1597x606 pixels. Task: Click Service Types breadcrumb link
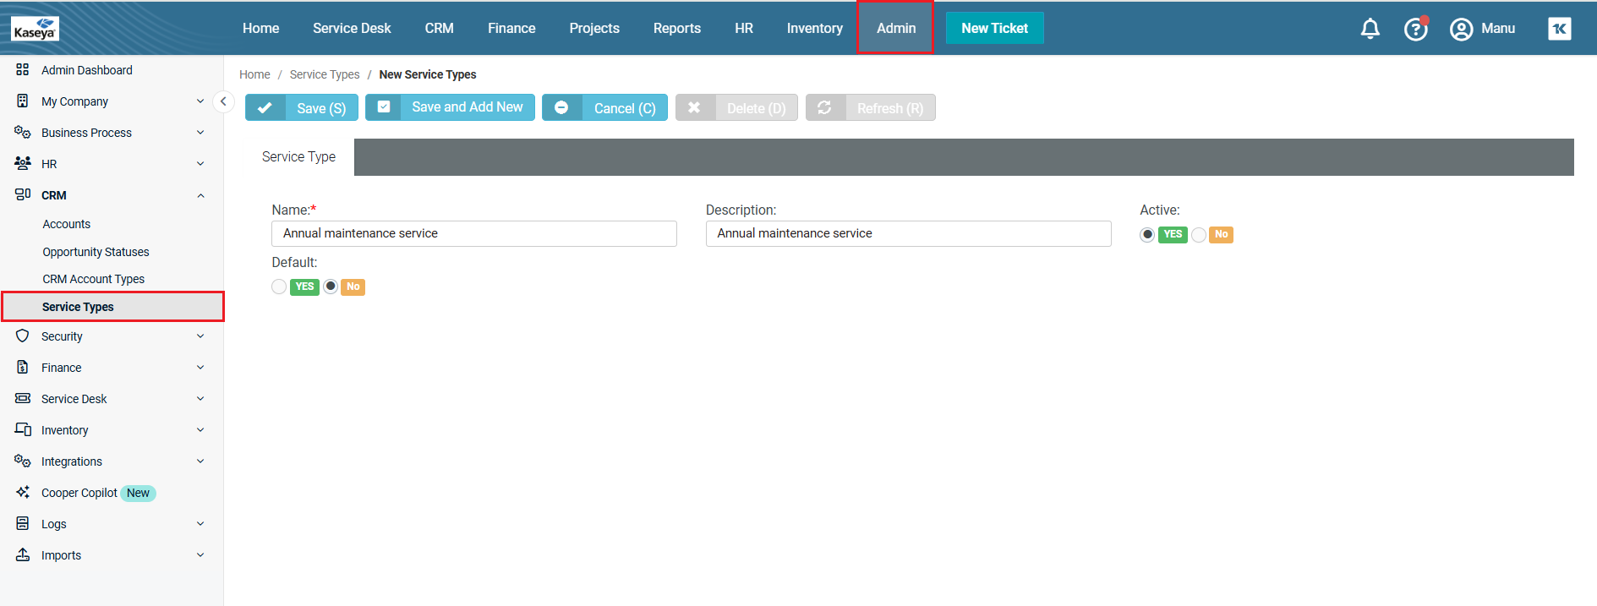tap(325, 75)
